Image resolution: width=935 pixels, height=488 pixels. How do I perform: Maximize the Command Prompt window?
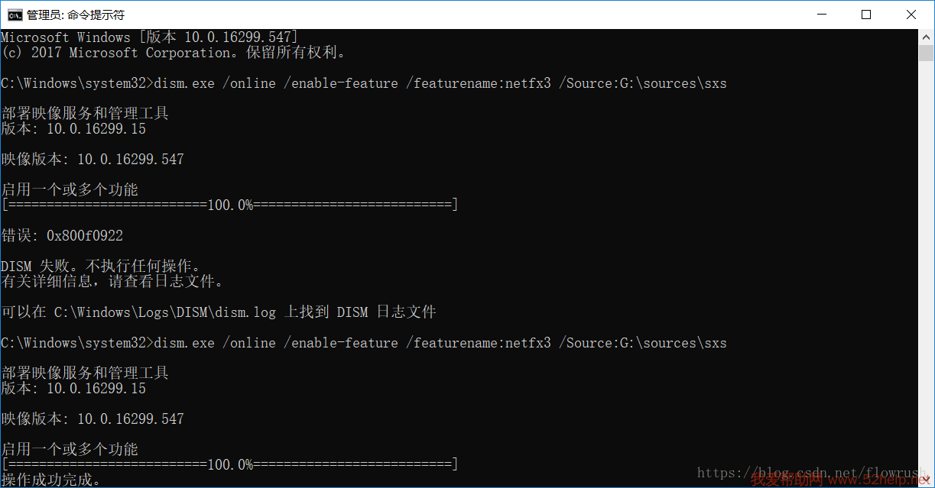(x=865, y=15)
